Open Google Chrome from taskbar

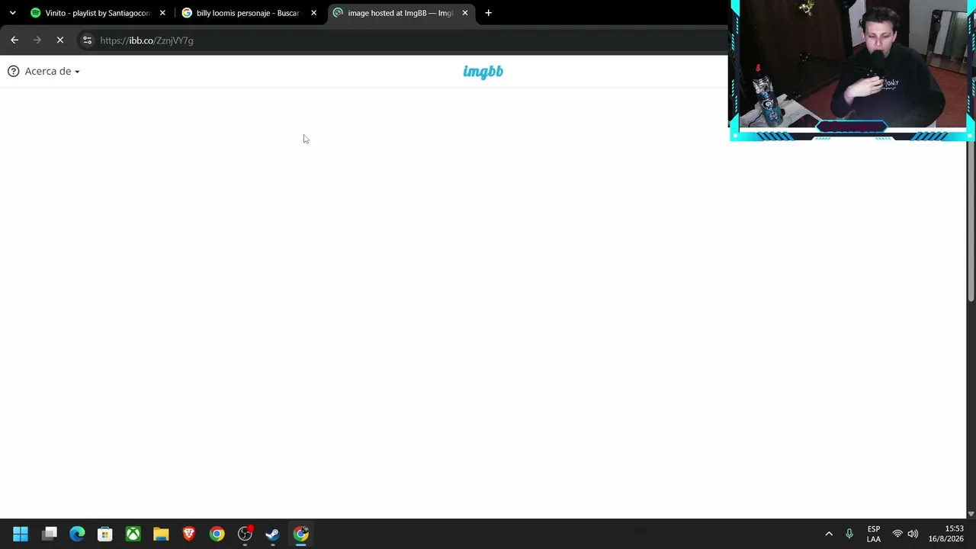pos(217,534)
